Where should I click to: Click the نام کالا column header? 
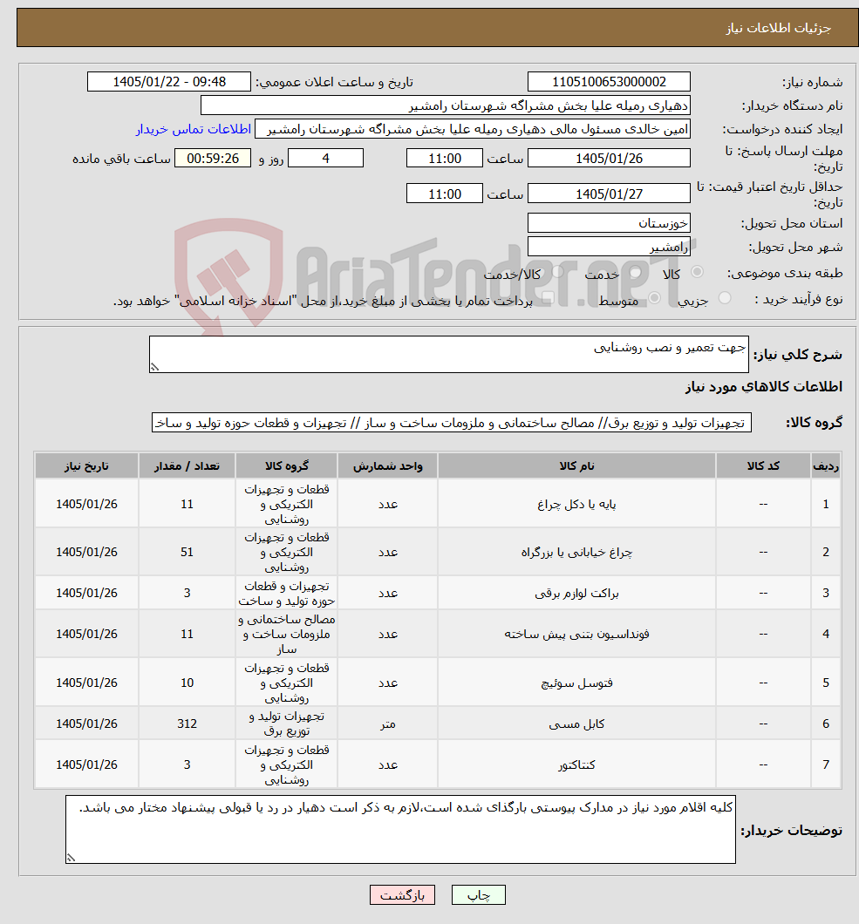[x=576, y=466]
